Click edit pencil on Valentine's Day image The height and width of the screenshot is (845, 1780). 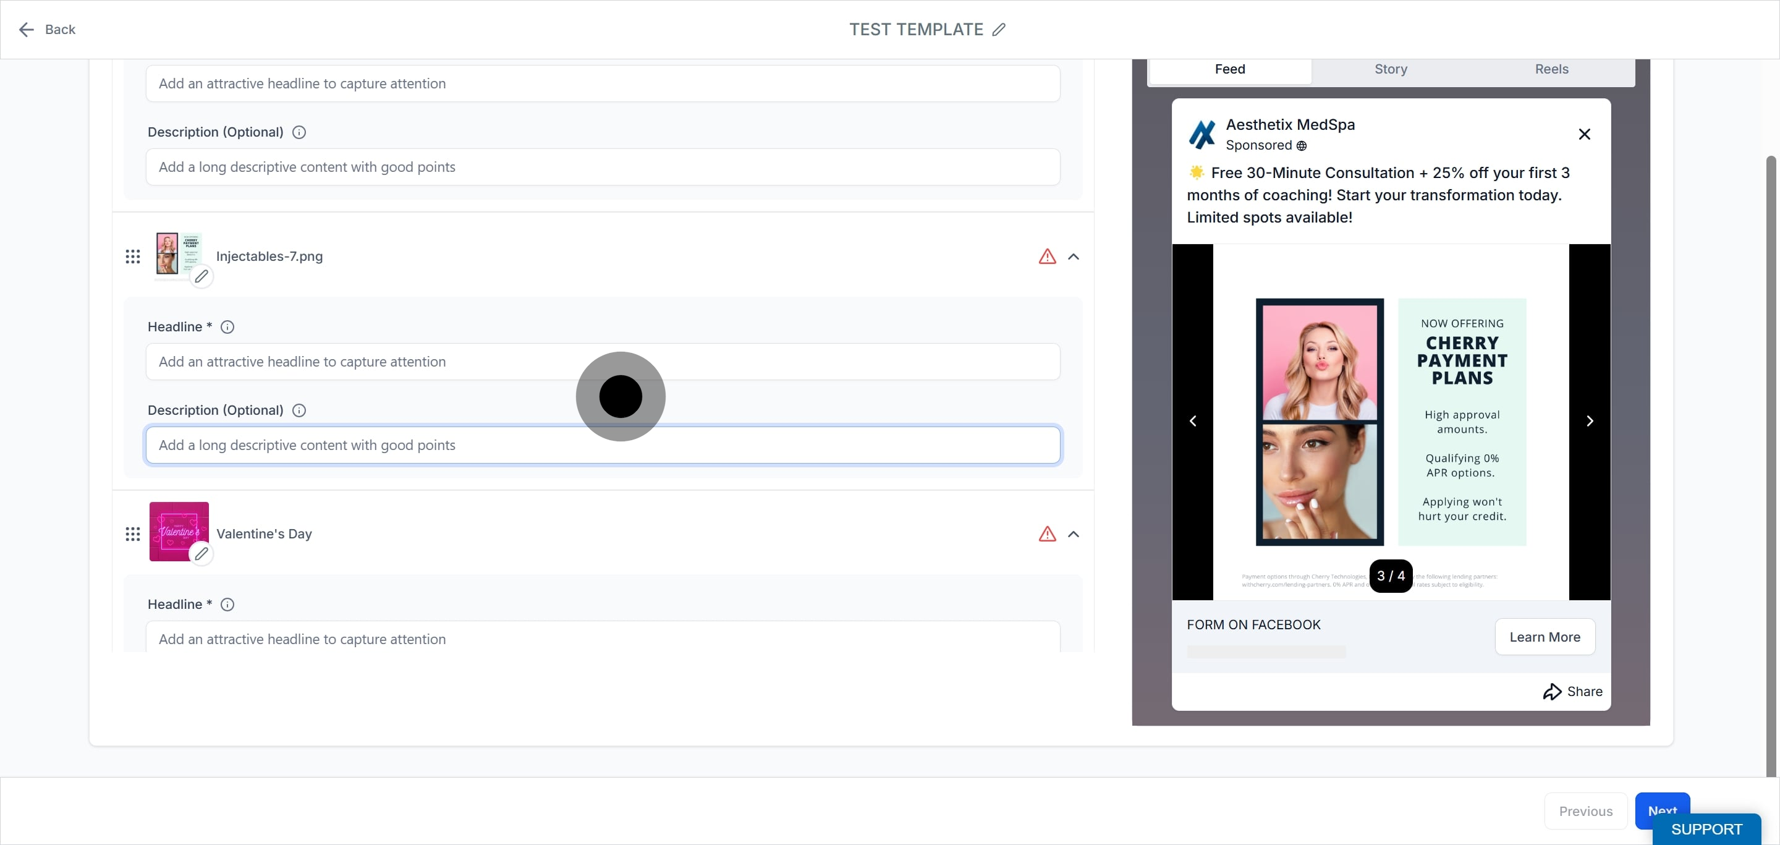click(x=201, y=553)
